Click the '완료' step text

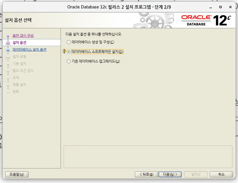pyautogui.click(x=16, y=91)
